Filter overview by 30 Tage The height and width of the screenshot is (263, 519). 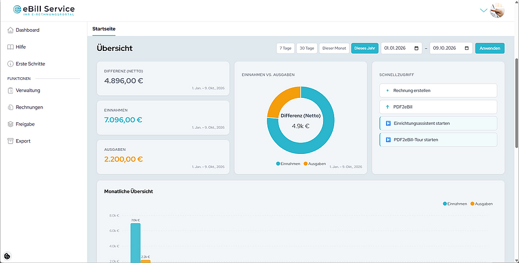[307, 48]
